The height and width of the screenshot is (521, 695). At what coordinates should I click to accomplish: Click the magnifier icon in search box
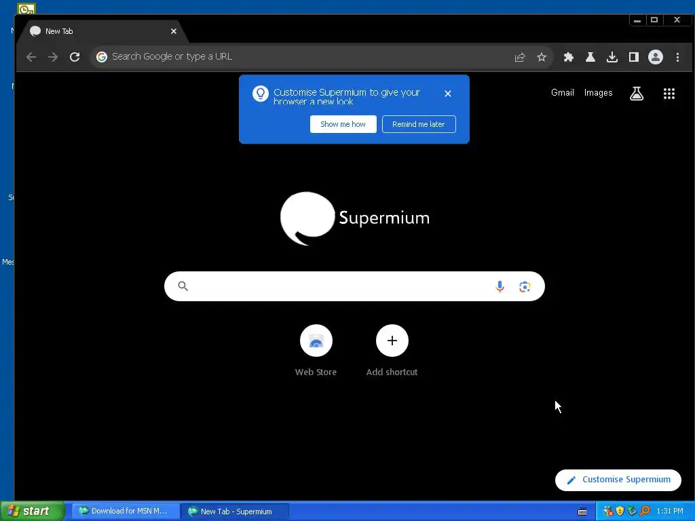[183, 286]
